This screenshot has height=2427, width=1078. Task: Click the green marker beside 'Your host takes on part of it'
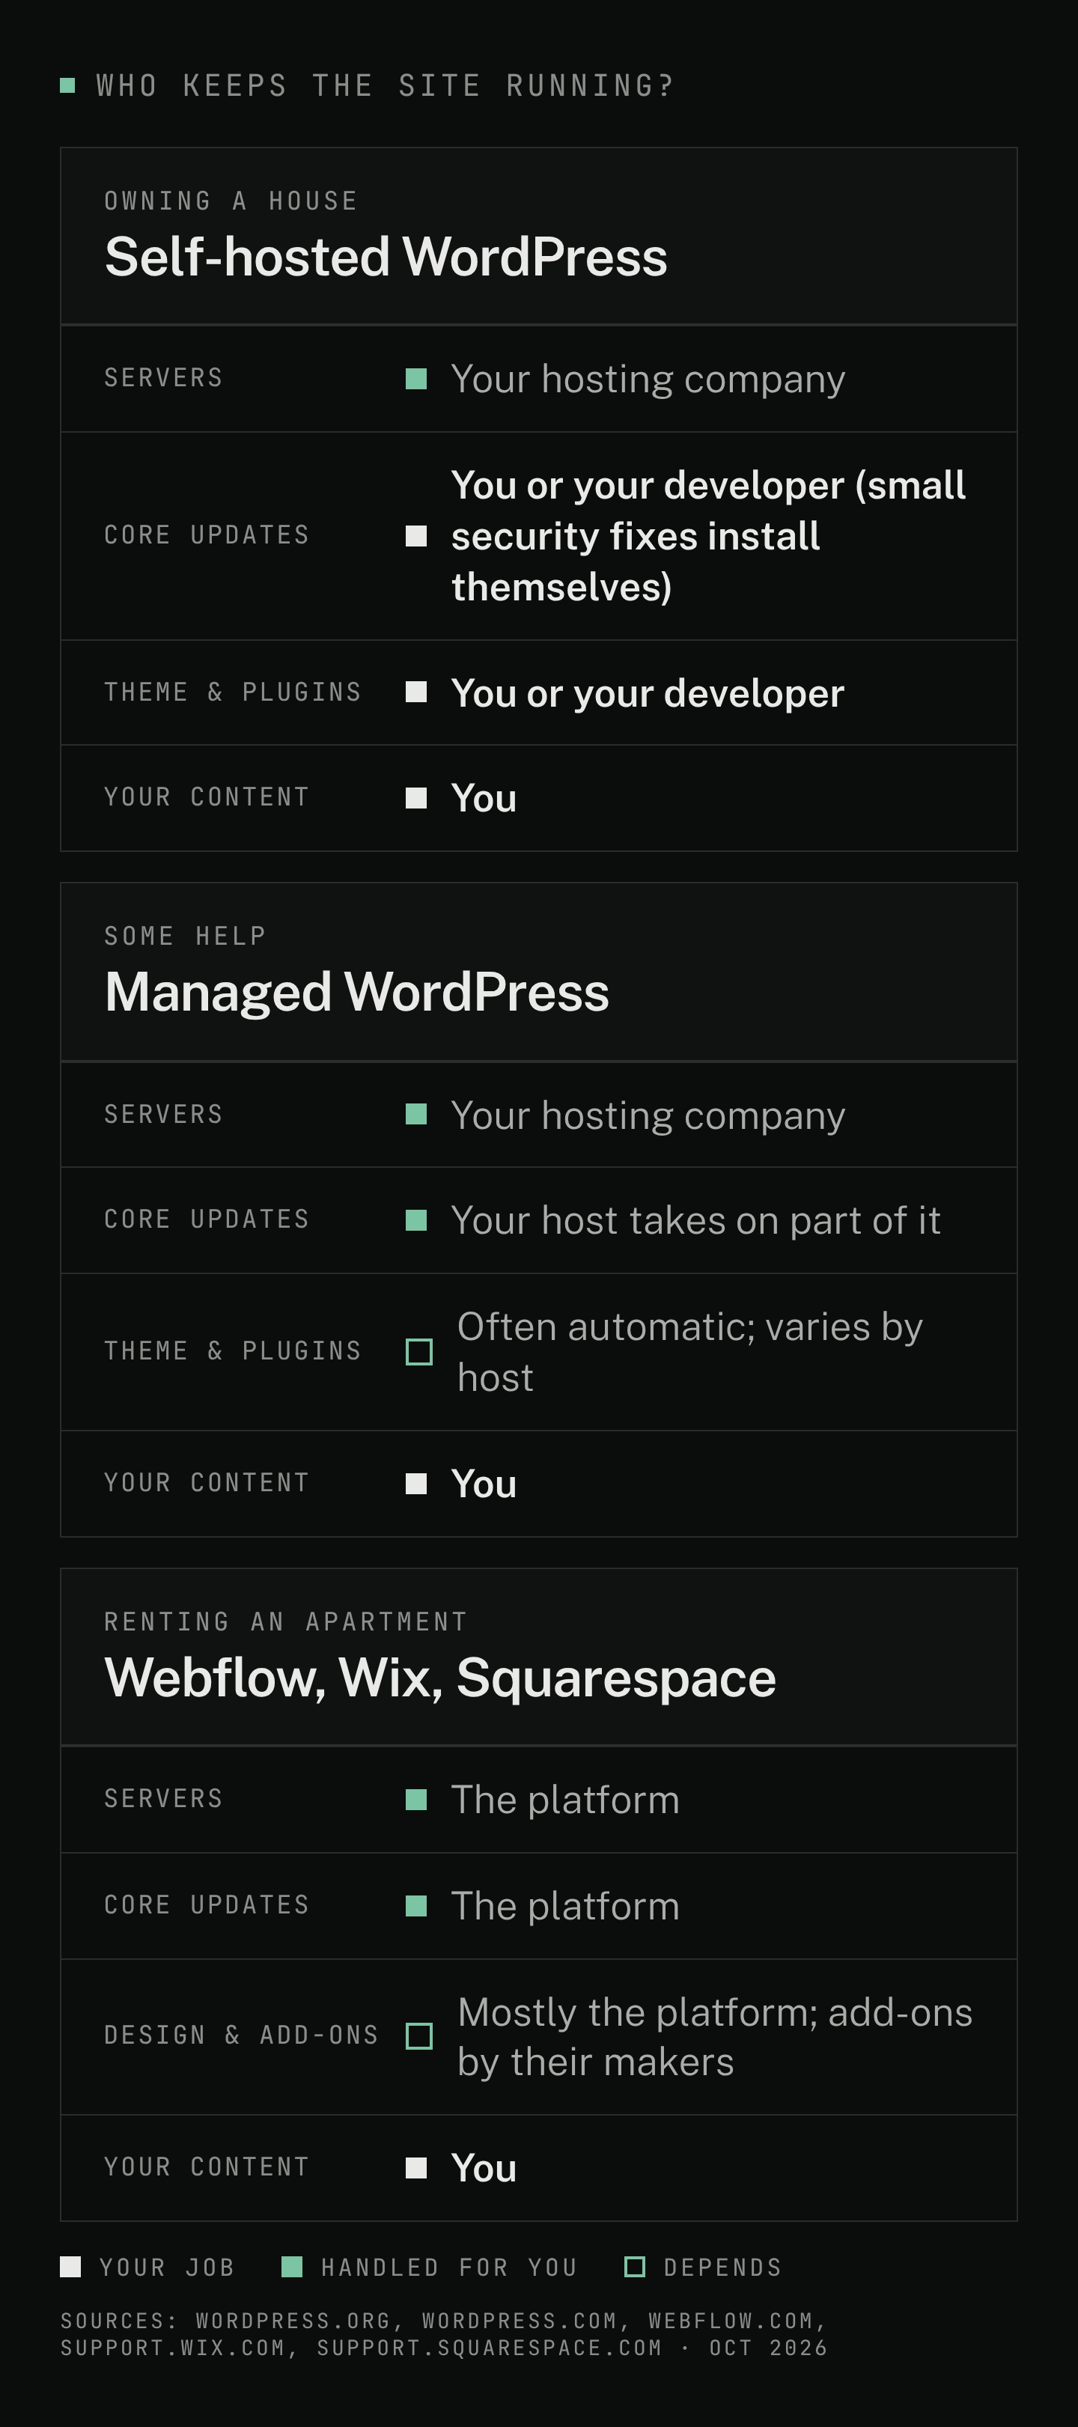(415, 1220)
